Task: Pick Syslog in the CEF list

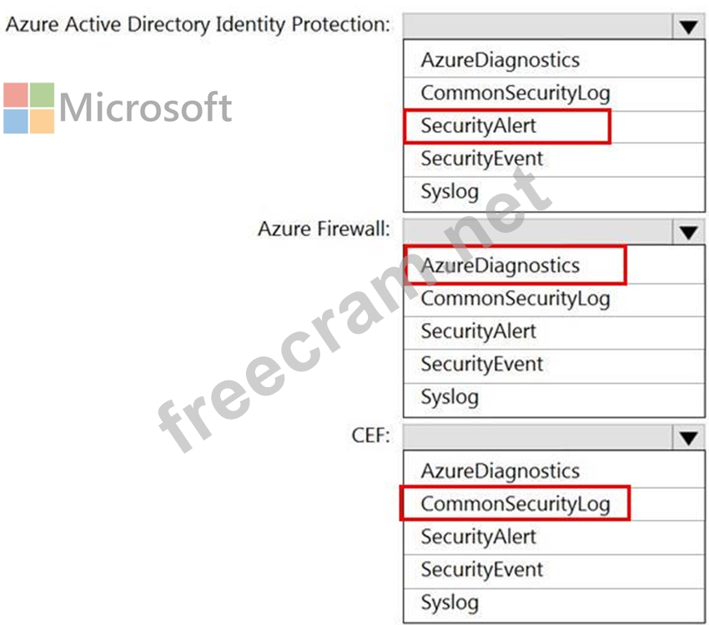Action: click(x=450, y=602)
